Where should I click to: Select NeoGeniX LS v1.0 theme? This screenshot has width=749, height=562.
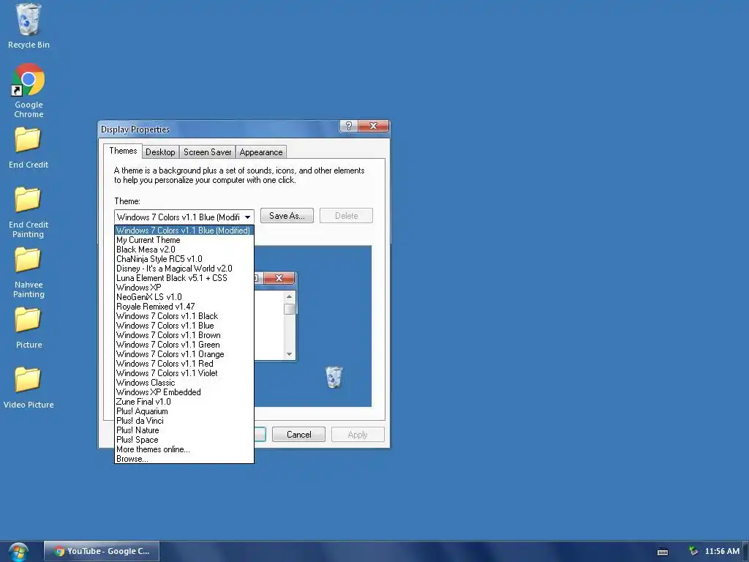click(x=184, y=297)
